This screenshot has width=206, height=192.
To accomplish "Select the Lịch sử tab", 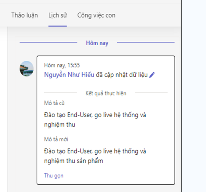I will click(x=58, y=15).
